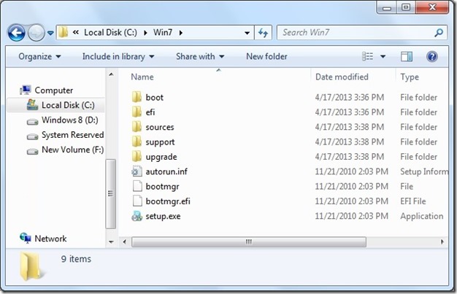Click the greyed Forward navigation arrow
Screen dimensions: 457x294
tap(37, 33)
